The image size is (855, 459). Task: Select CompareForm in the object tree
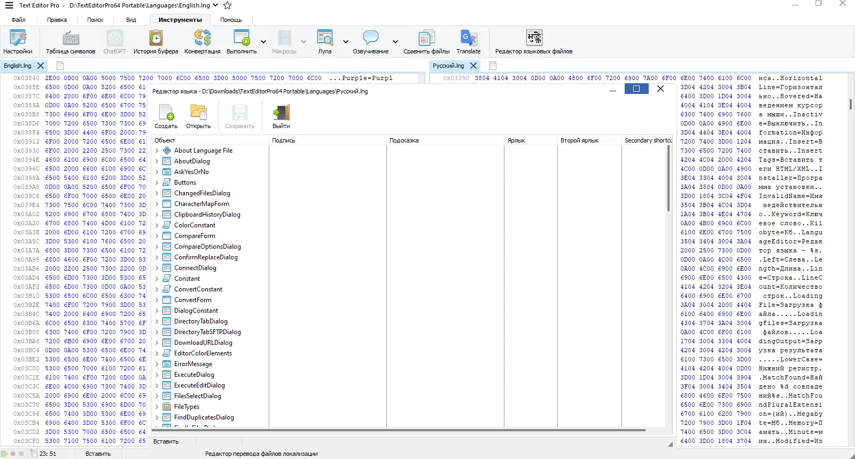195,236
